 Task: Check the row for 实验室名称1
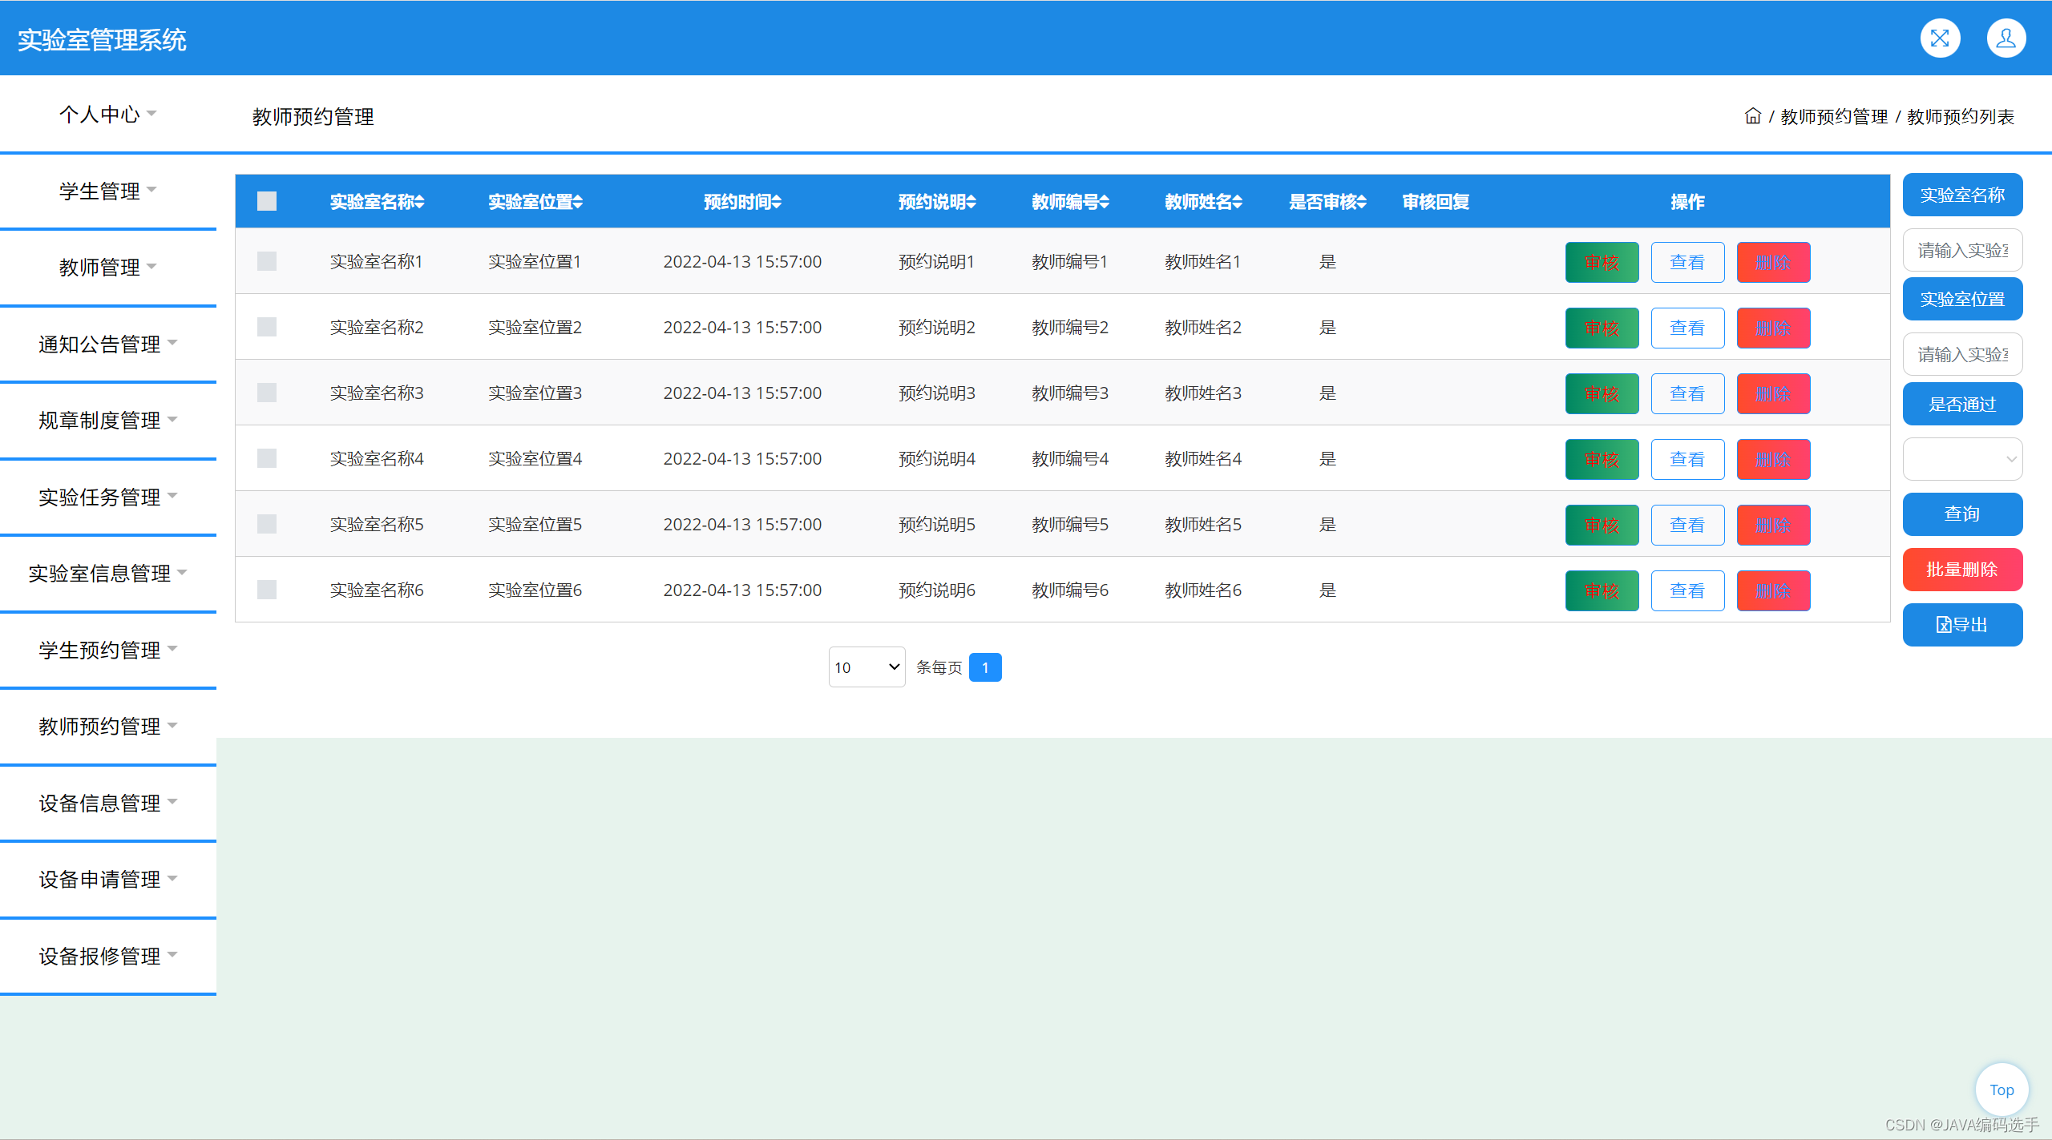click(x=267, y=261)
